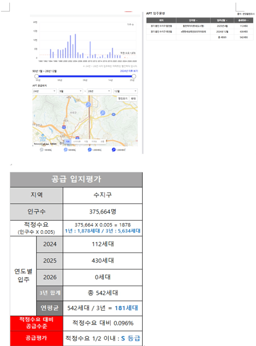Click the 375,664 X 0.005 = 1878 formula

tap(102, 225)
